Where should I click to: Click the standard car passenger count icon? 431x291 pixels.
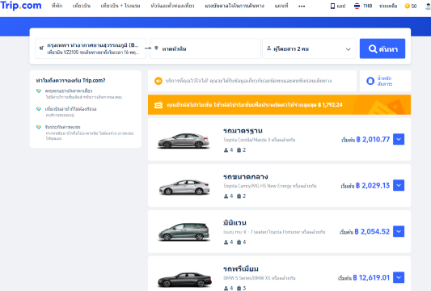[x=226, y=150]
